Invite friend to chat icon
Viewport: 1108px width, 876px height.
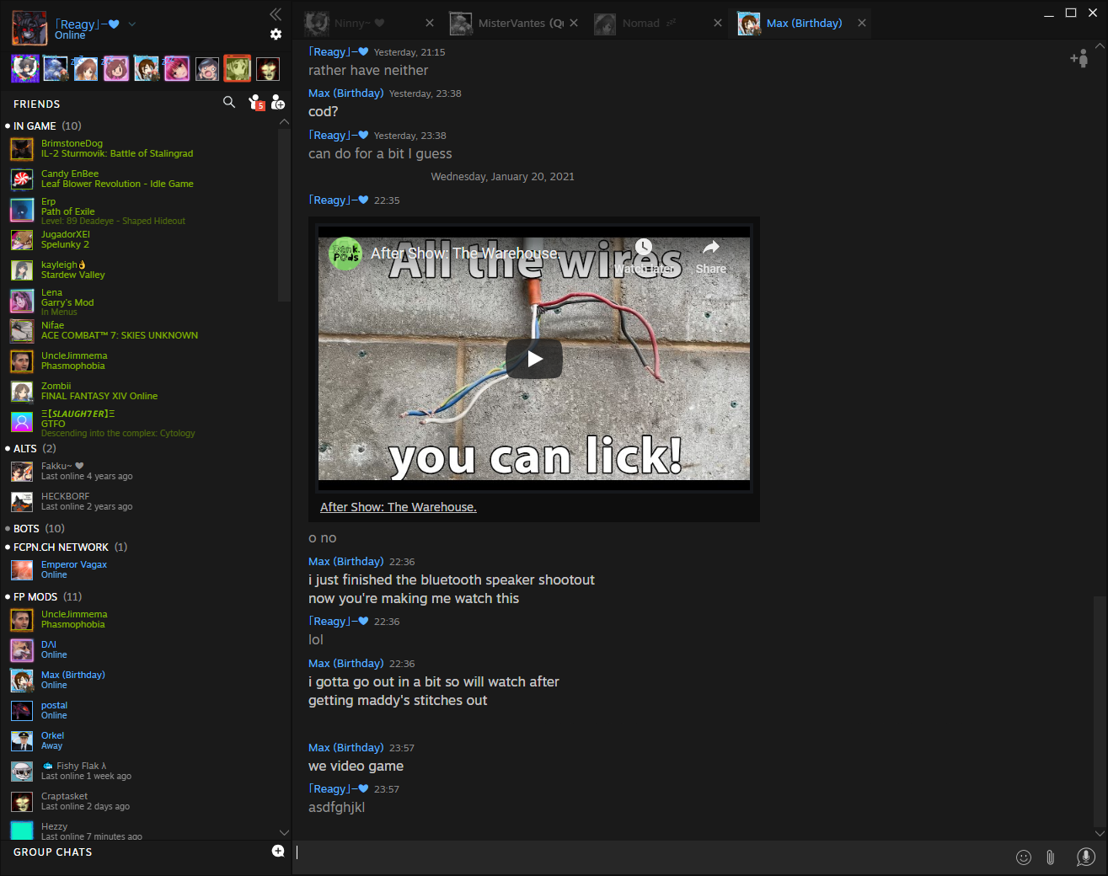coord(1079,58)
